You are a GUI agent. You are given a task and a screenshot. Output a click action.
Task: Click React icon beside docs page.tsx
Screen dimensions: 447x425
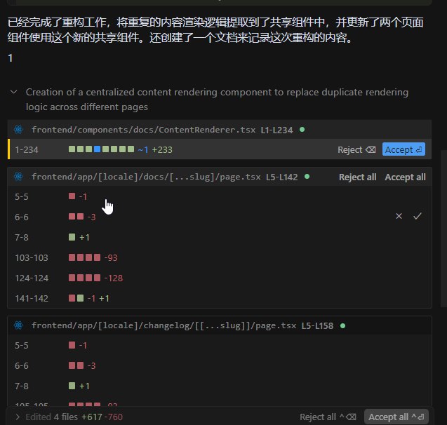pos(18,177)
